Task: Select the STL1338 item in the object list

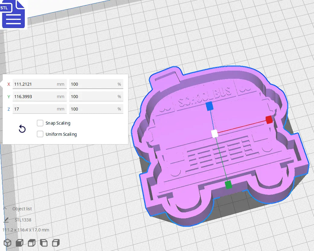Action: pos(23,220)
